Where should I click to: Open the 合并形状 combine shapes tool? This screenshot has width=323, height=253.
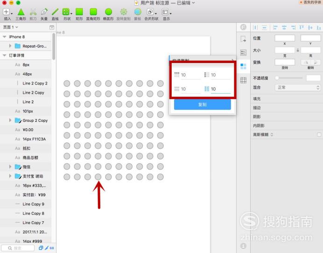[151, 14]
